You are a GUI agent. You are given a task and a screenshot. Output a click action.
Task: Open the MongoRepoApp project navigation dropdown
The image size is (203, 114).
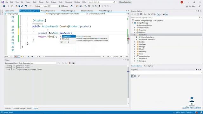click(24, 14)
